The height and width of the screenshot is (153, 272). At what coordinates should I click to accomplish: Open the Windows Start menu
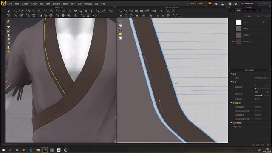coord(3,150)
